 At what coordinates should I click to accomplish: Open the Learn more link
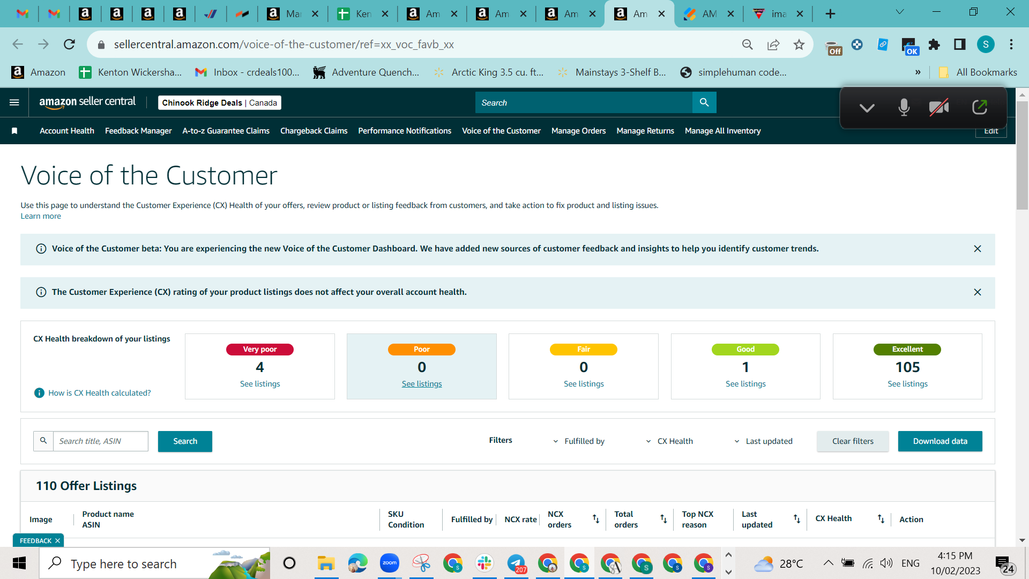[41, 216]
